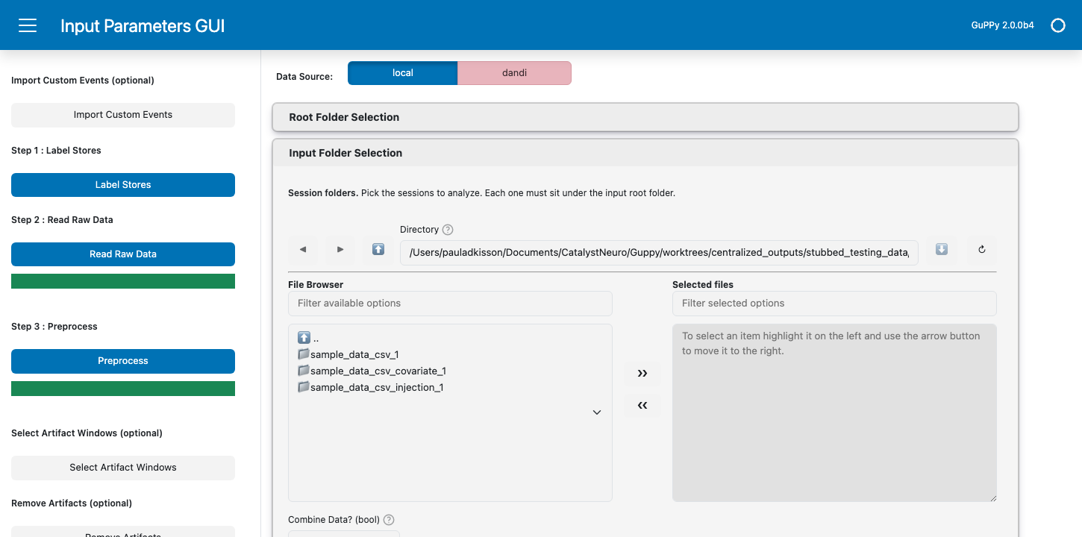Click the busy indicator circle near GuPPy version
This screenshot has height=537, width=1082.
pos(1057,25)
